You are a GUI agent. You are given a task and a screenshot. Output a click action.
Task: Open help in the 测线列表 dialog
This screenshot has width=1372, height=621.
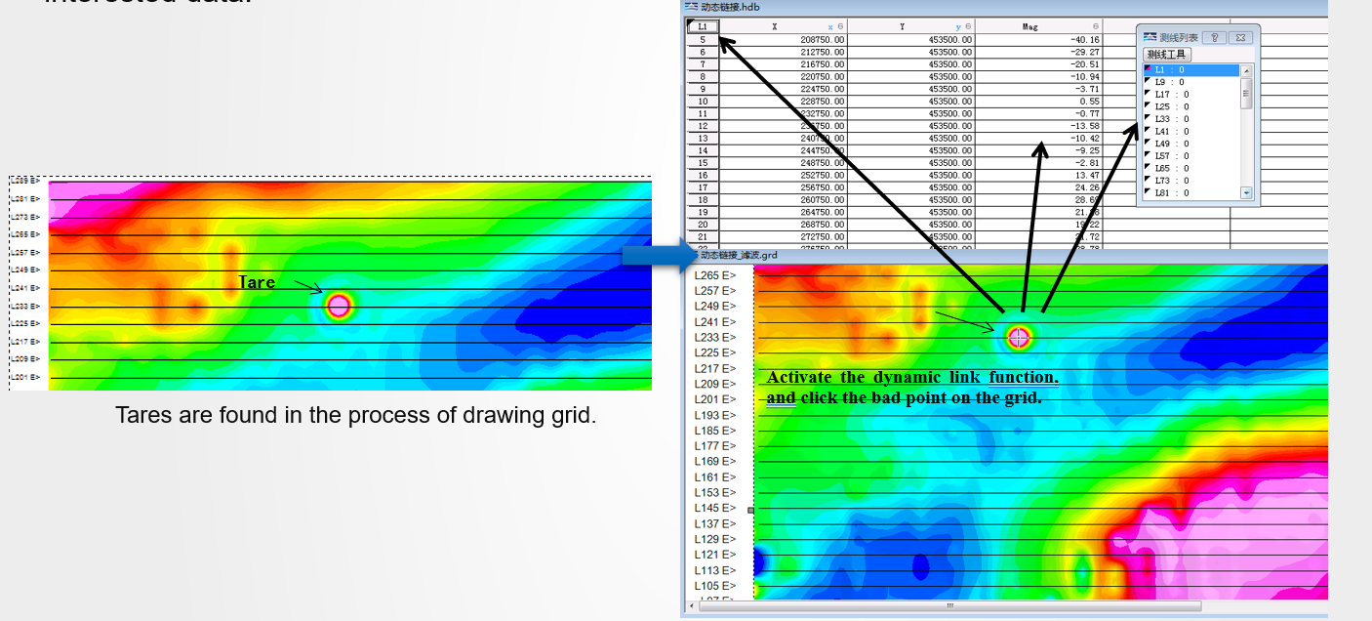1213,37
